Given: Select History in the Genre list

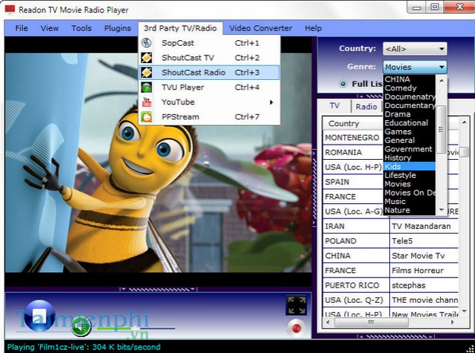Looking at the screenshot, I should (x=410, y=157).
